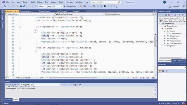Click the Navigate Backward toolbar icon

click(x=5, y=6)
